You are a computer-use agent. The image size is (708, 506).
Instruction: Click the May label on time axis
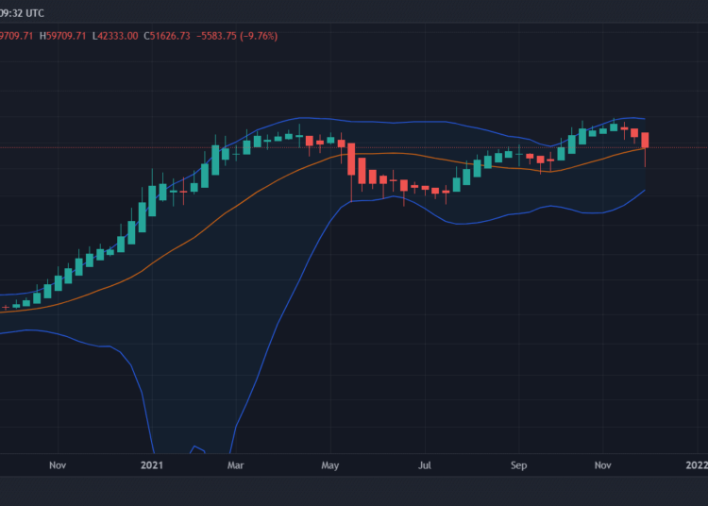[330, 464]
